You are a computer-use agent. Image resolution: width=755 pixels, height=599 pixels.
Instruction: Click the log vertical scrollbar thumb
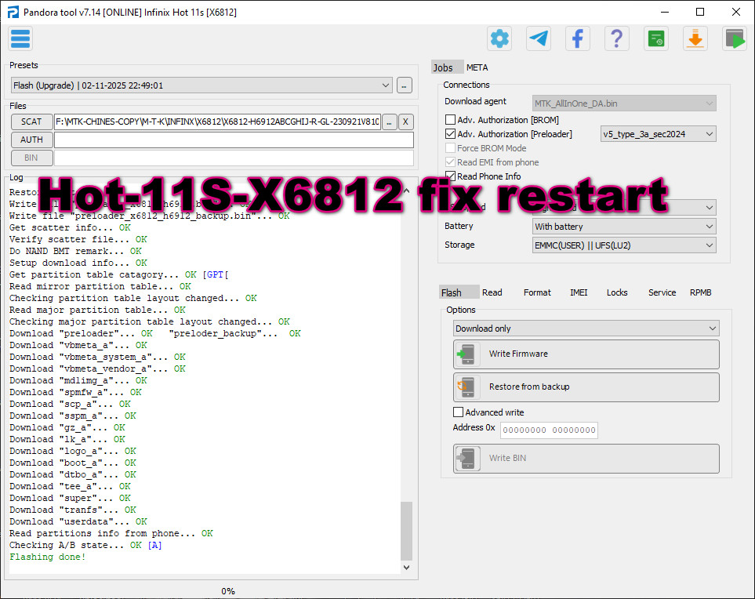point(406,531)
